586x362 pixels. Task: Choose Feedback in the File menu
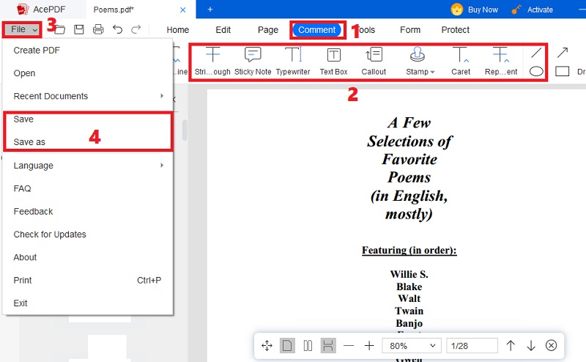pos(87,211)
